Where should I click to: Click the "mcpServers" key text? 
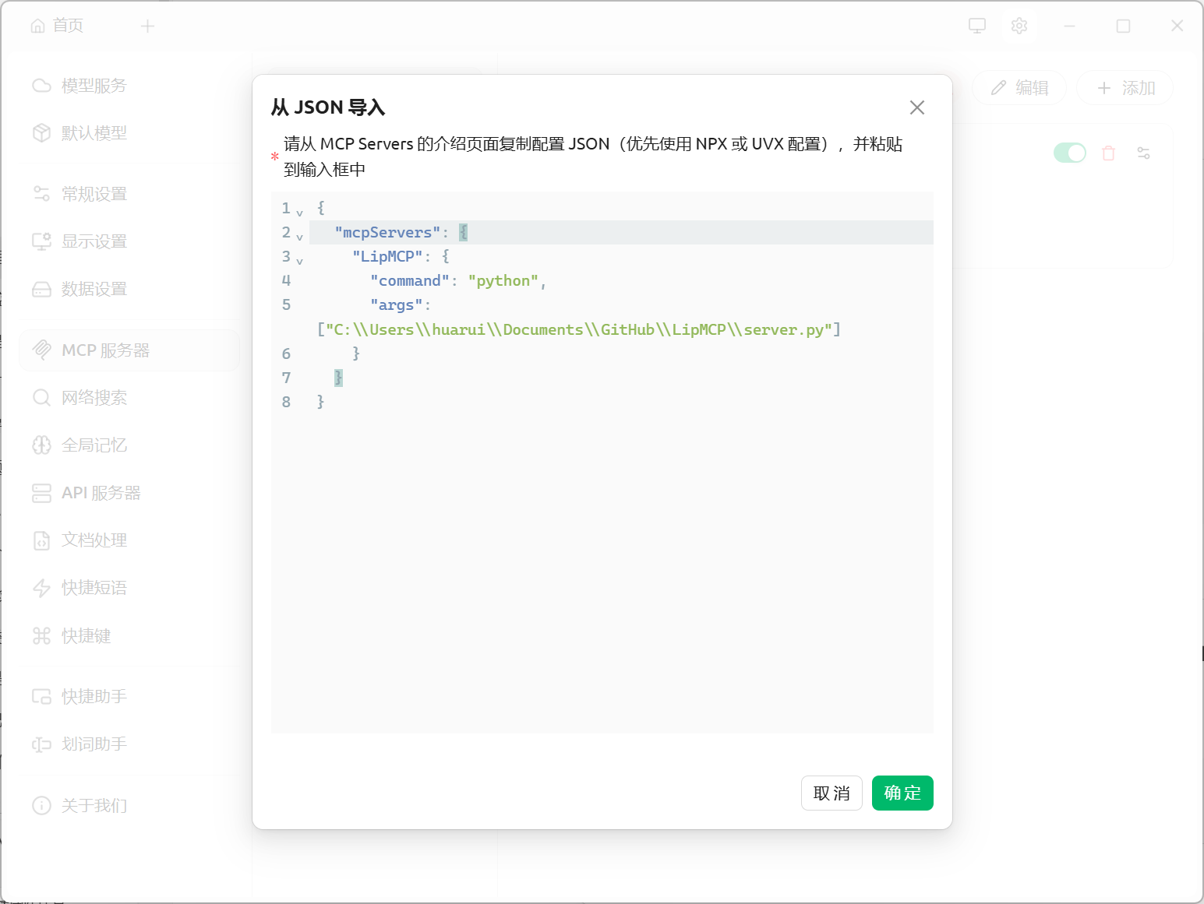click(x=387, y=232)
